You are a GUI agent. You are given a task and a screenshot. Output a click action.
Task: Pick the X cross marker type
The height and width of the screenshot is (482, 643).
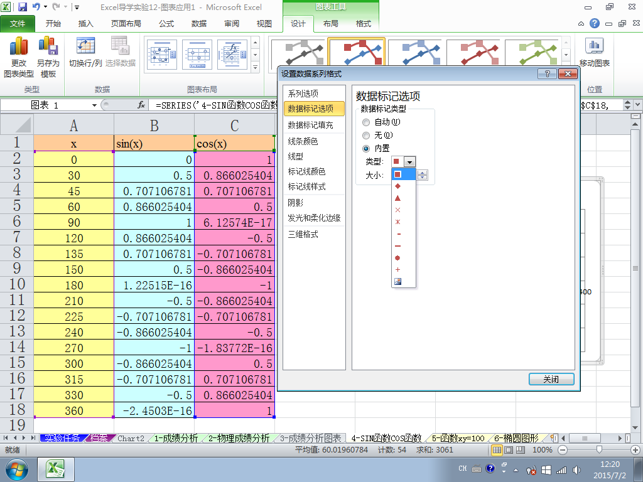pyautogui.click(x=397, y=210)
